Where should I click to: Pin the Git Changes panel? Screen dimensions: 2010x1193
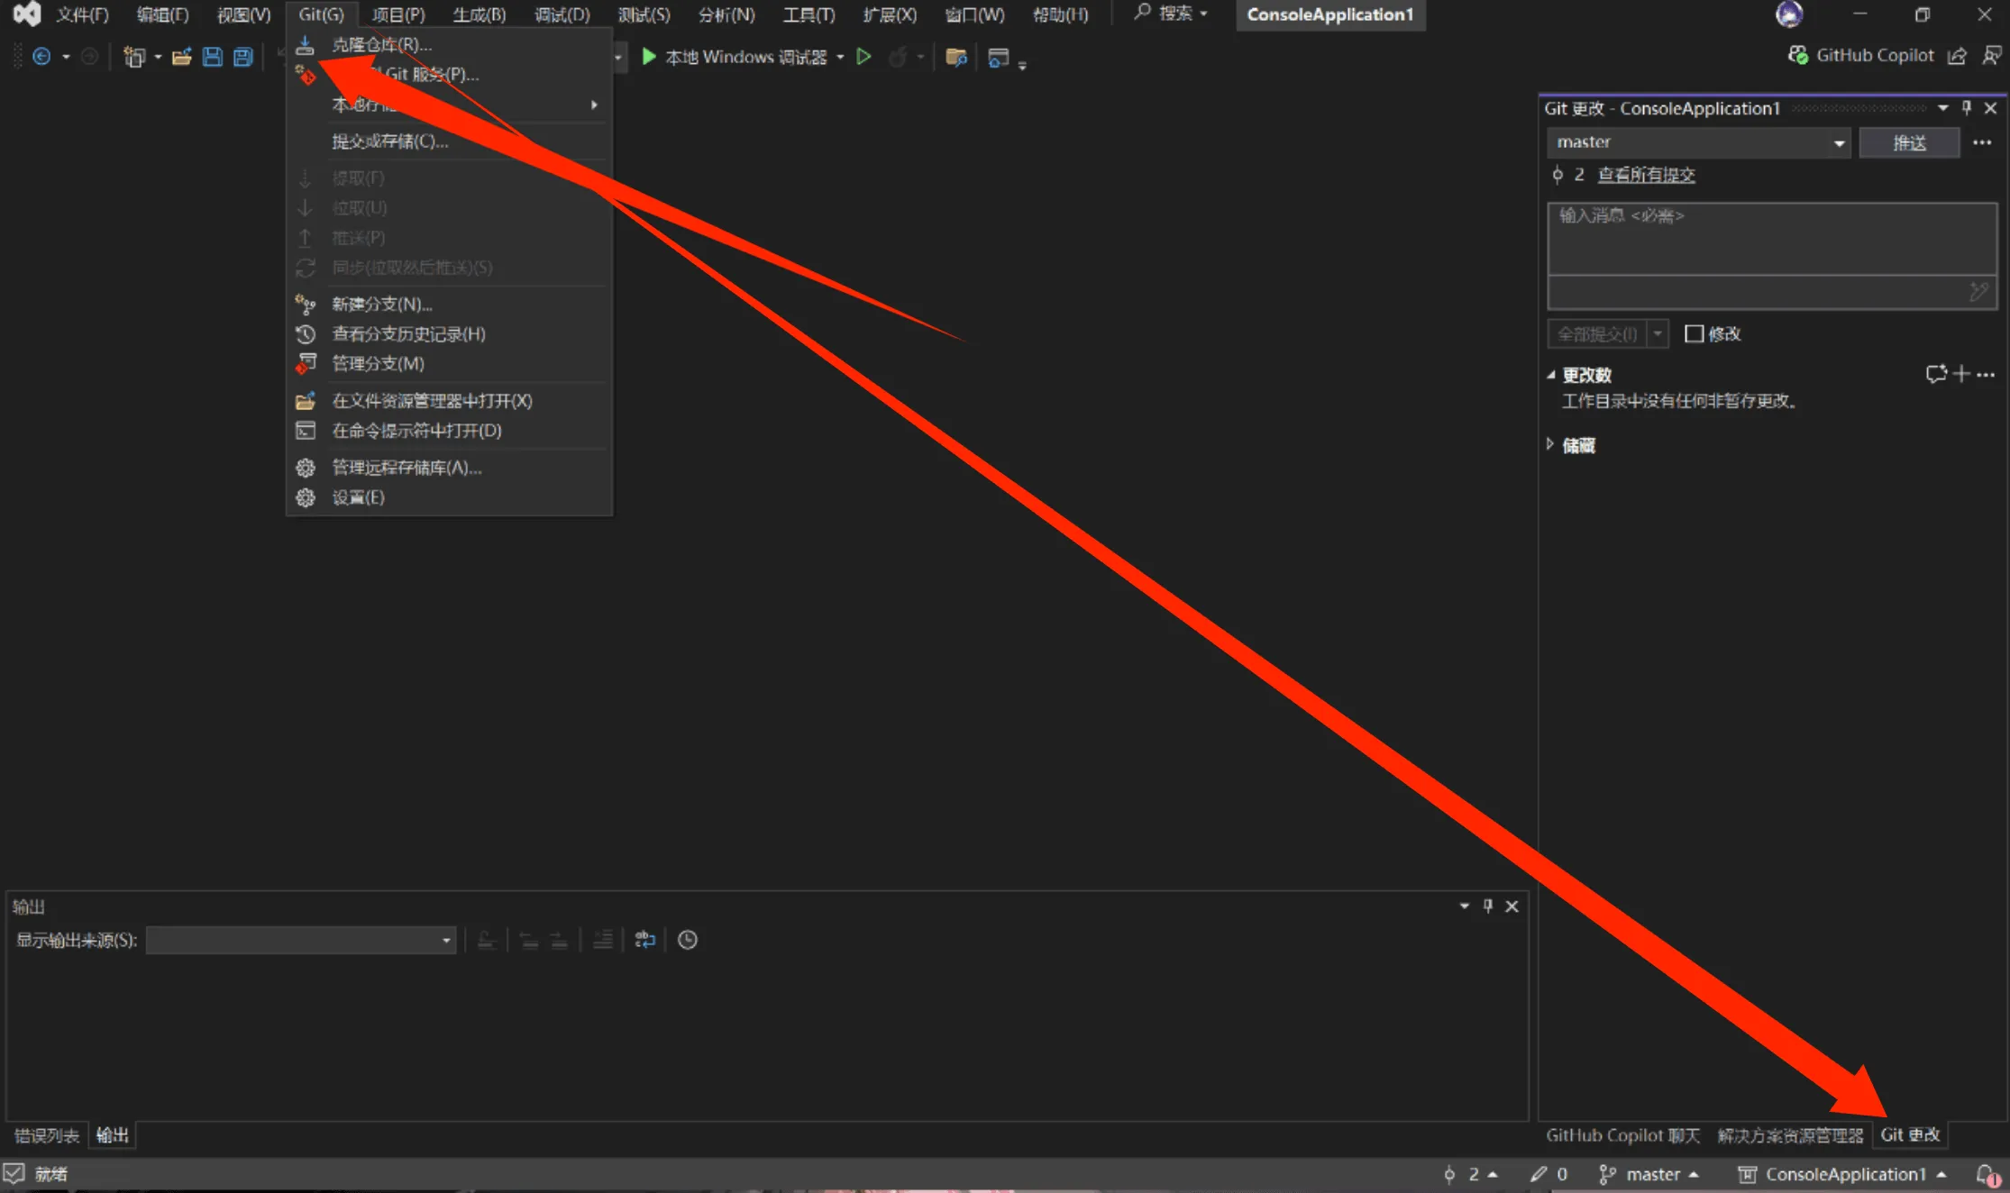pos(1967,108)
